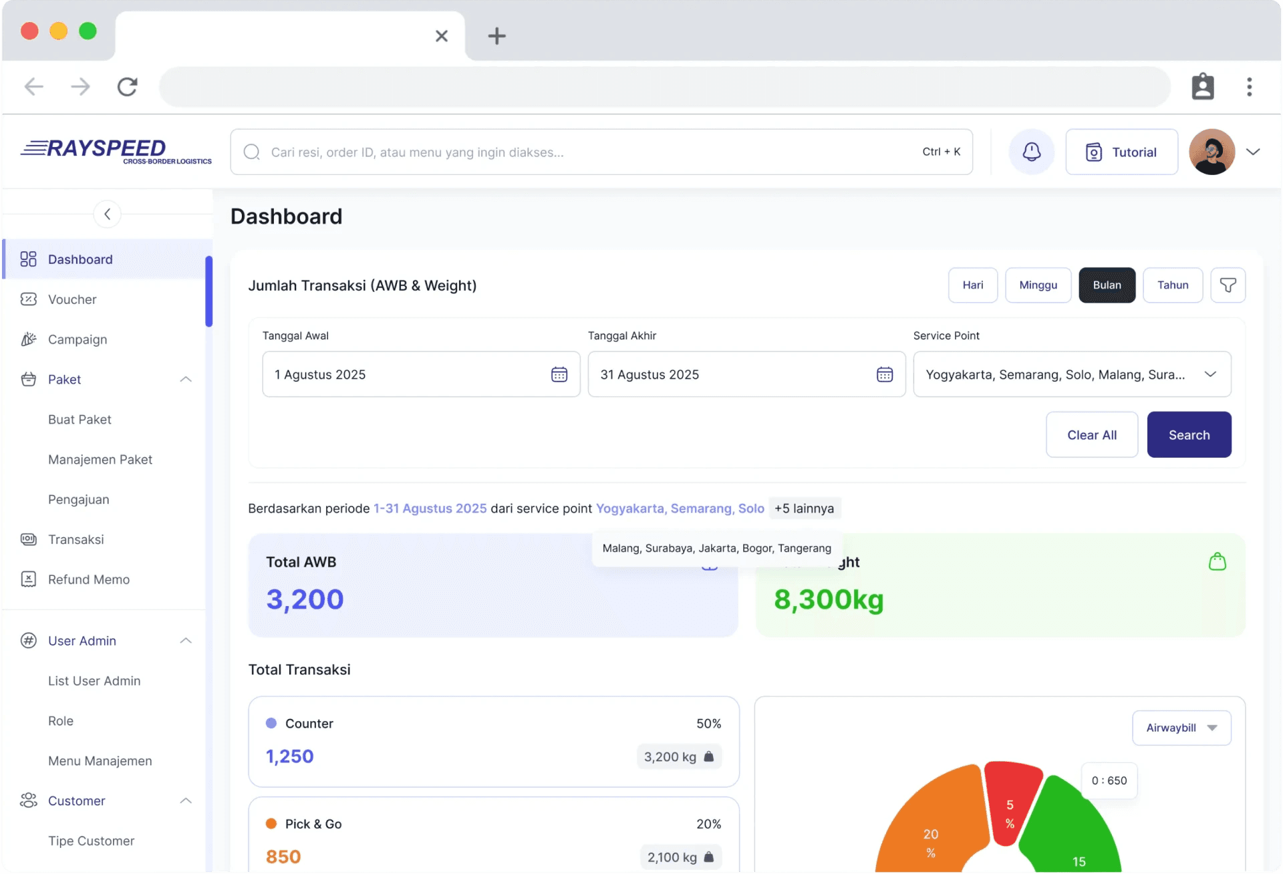Screen dimensions: 1283x874
Task: Click the Clear All button
Action: 1091,435
